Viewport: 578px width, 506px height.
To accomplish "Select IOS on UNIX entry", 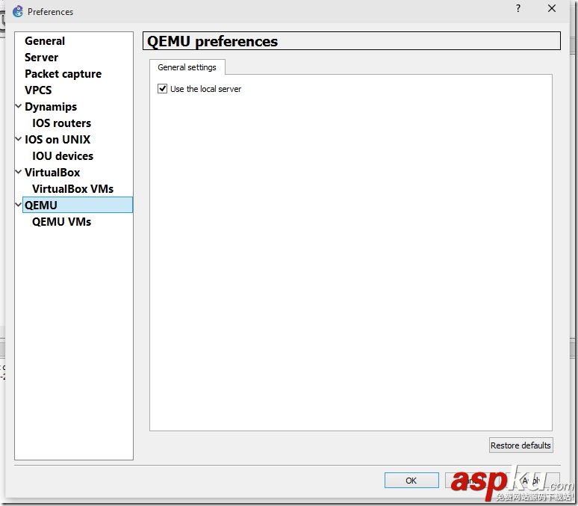I will pos(58,140).
